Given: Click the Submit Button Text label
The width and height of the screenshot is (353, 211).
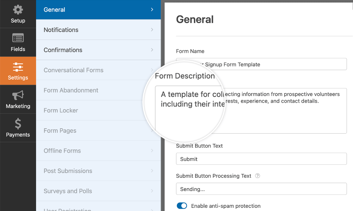Looking at the screenshot, I should coord(199,146).
